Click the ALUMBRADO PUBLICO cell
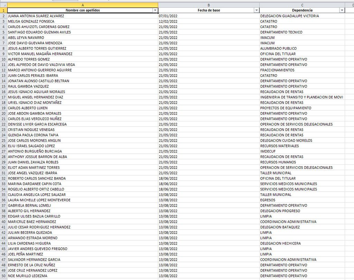Screen dimensions: 354x280 click(x=302, y=48)
